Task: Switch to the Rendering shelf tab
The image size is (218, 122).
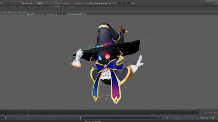Action: pyautogui.click(x=50, y=6)
